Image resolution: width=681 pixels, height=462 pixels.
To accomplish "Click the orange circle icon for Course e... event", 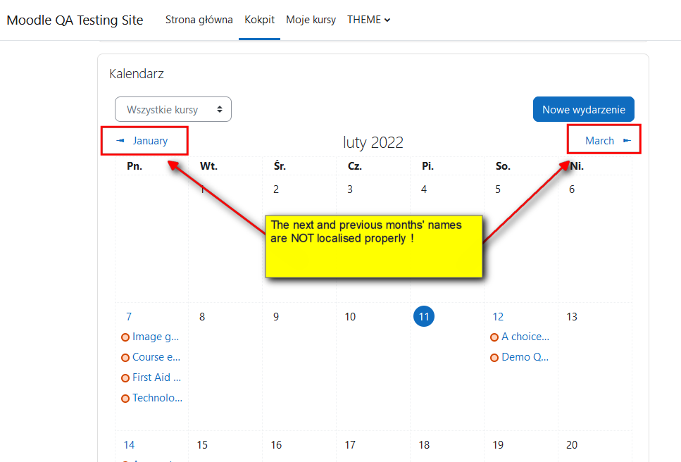I will [125, 358].
